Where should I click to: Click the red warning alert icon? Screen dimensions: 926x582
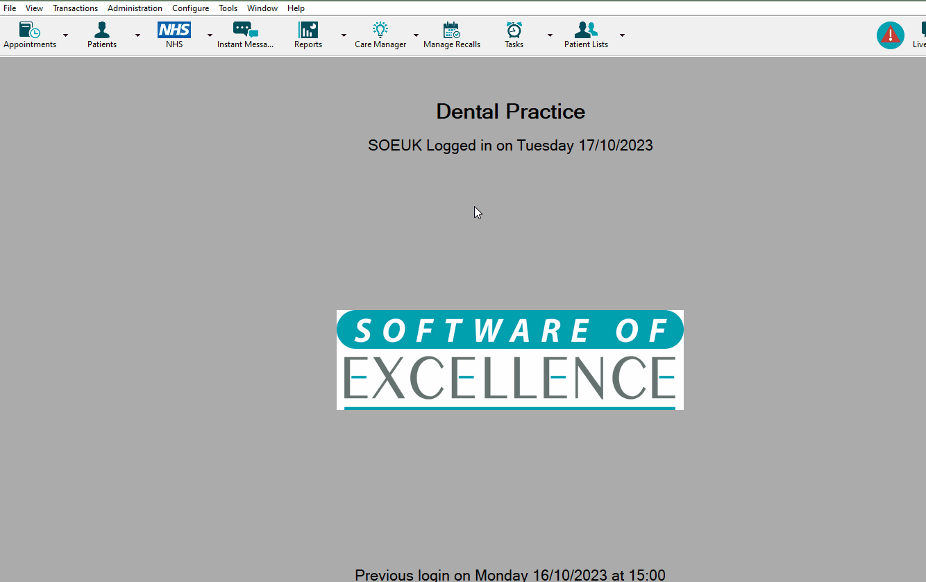pyautogui.click(x=891, y=35)
